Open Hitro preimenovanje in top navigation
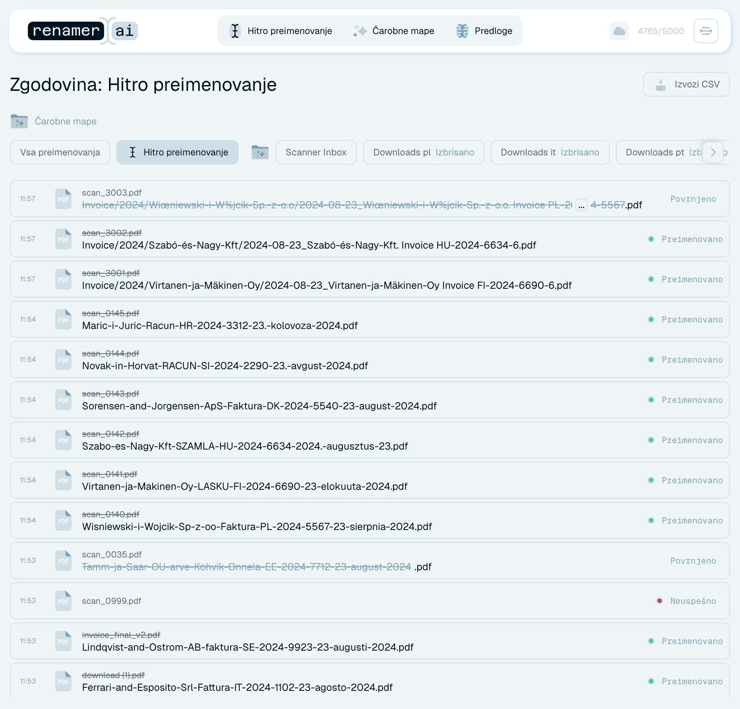 [281, 31]
